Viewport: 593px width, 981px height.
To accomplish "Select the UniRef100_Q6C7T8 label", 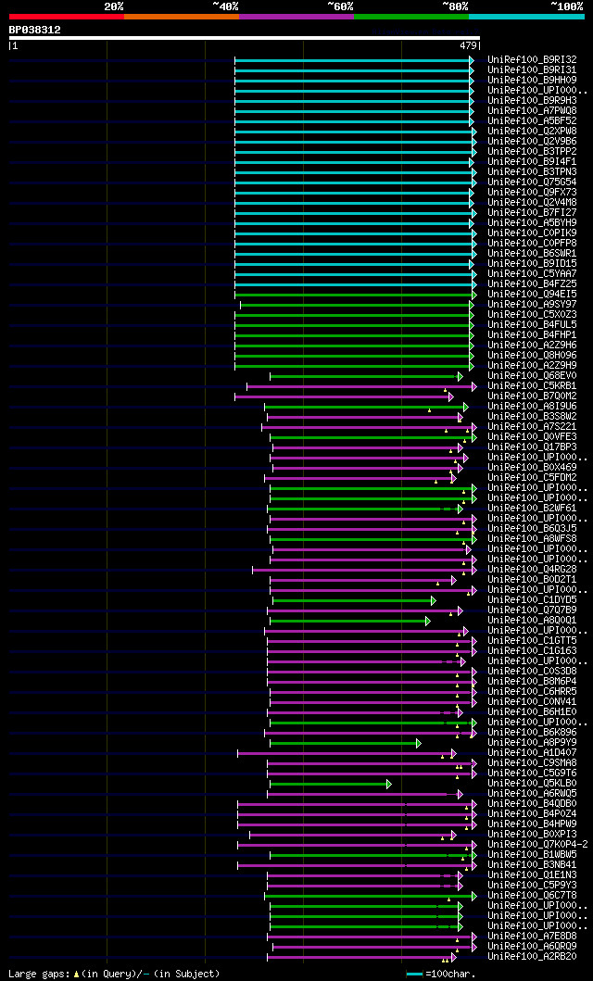I will click(533, 895).
